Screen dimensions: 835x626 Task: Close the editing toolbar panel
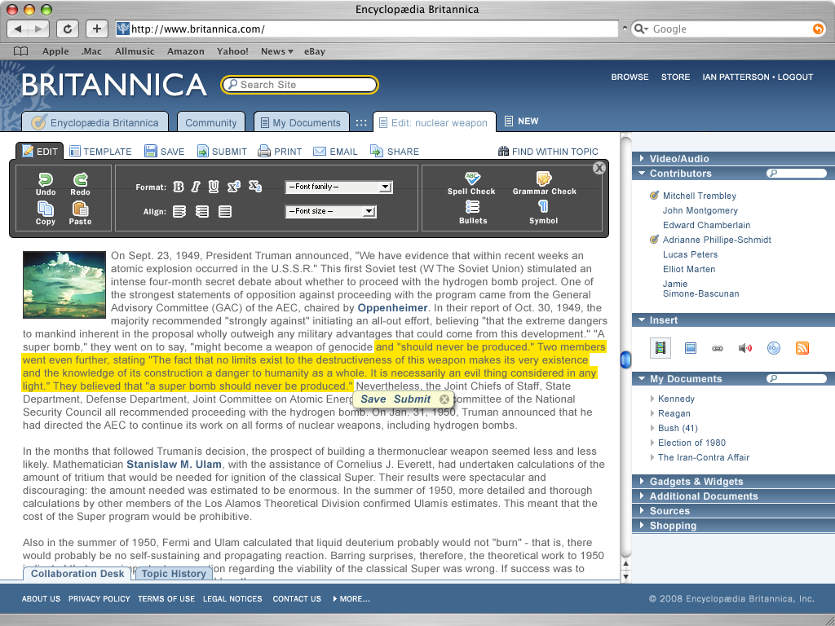tap(599, 168)
